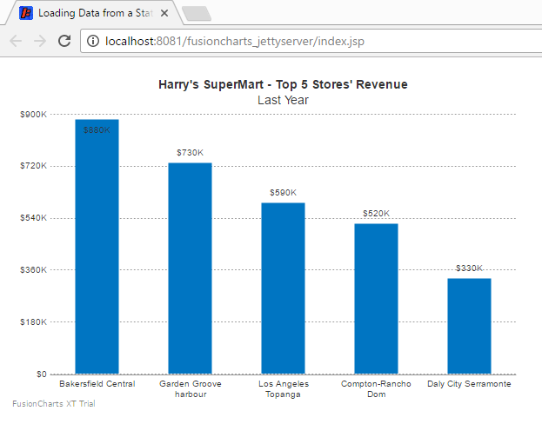Click the Daly City Serramonte bar
The height and width of the screenshot is (424, 542).
point(469,326)
